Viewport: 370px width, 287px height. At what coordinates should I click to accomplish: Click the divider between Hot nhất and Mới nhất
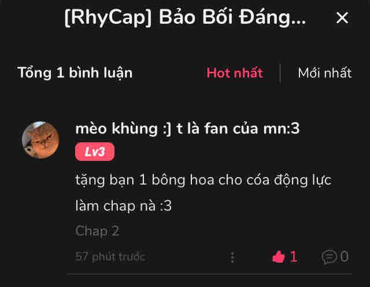click(280, 73)
